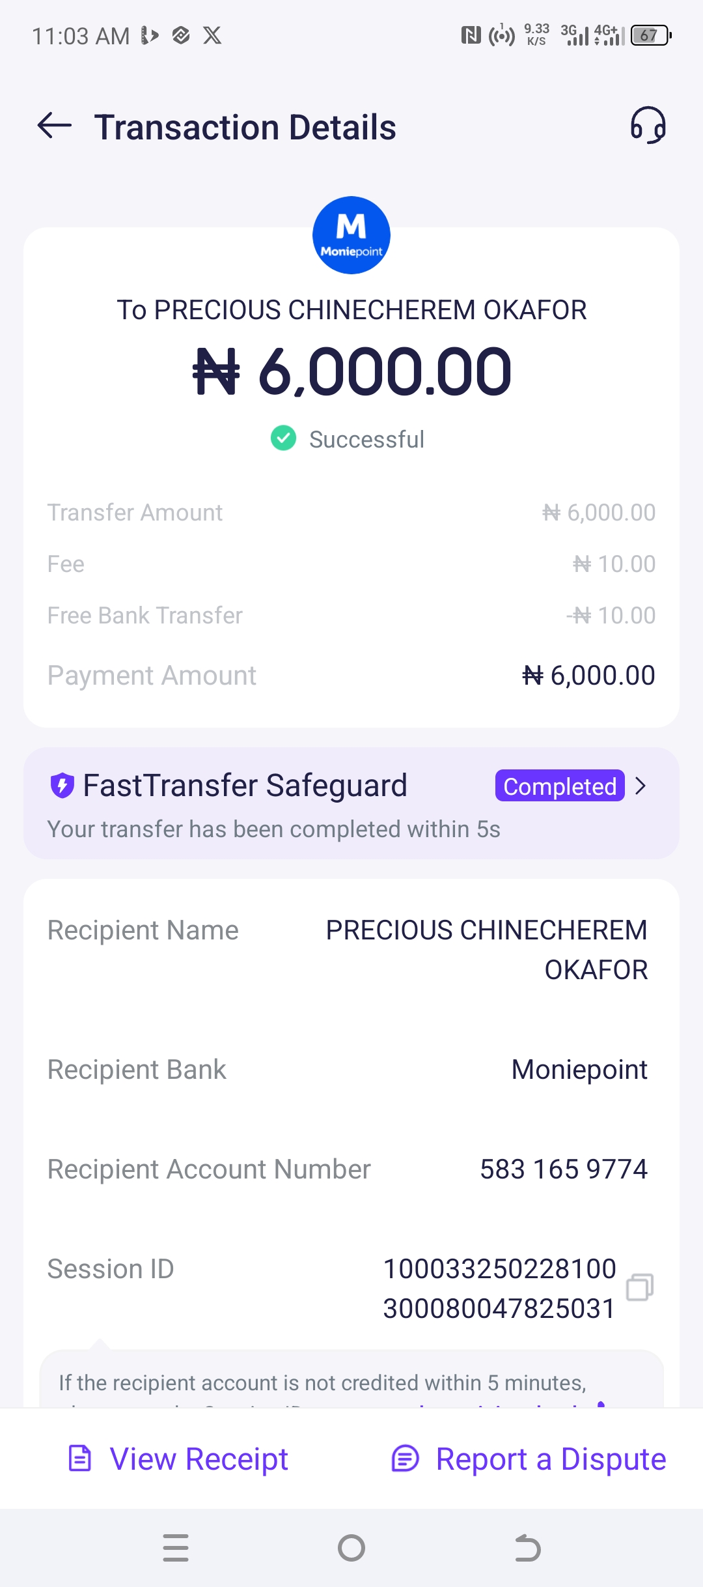
Task: Open customer support headset icon
Action: point(648,125)
